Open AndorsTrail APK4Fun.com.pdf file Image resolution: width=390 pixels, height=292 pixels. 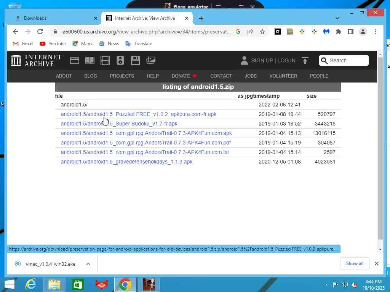tap(146, 143)
